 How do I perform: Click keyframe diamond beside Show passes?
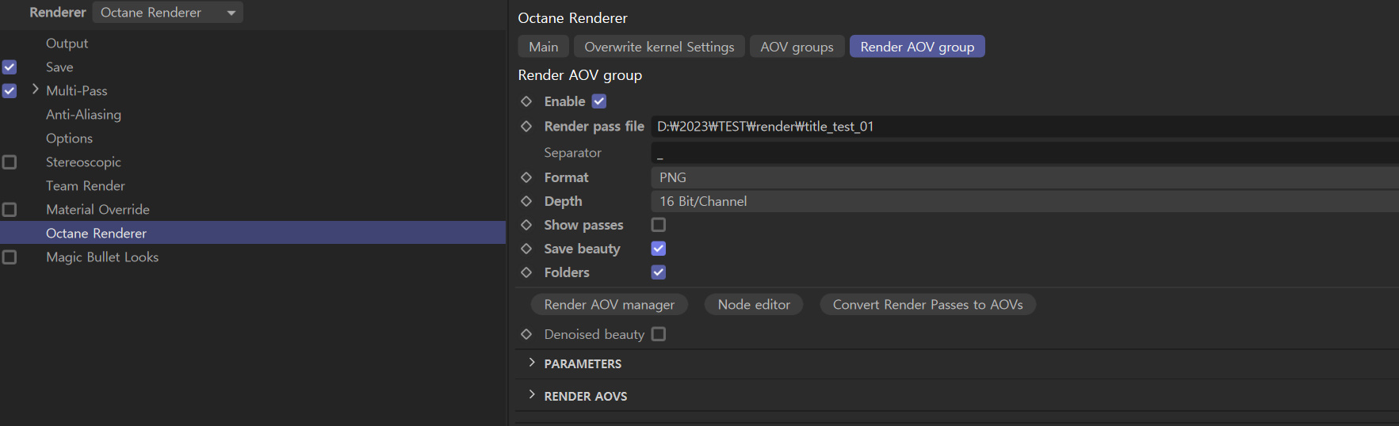[x=526, y=225]
